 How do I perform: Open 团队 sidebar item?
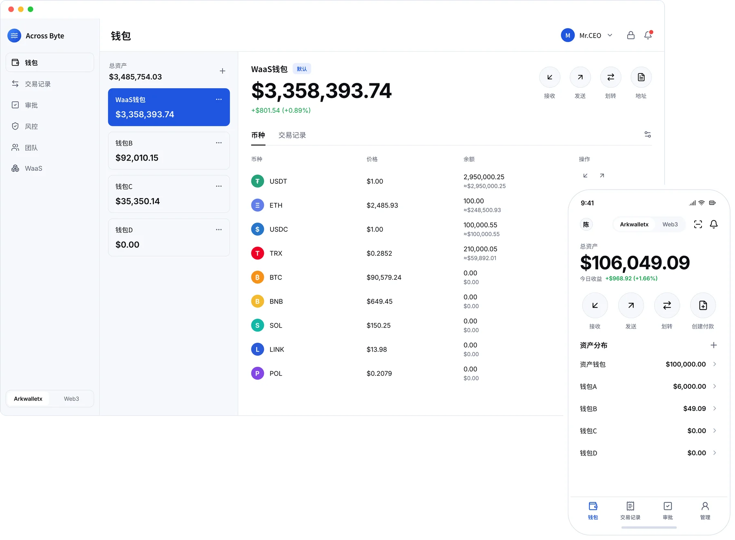pyautogui.click(x=50, y=147)
